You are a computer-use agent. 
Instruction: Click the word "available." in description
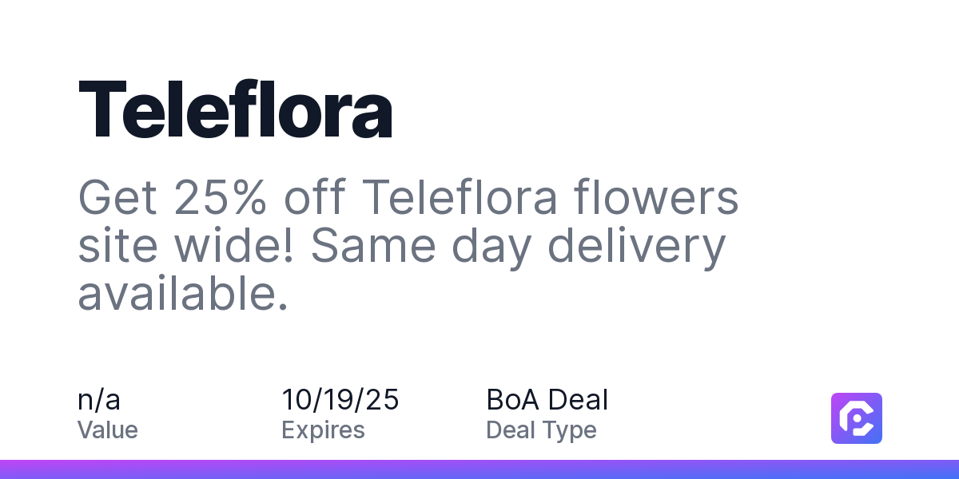tap(183, 295)
